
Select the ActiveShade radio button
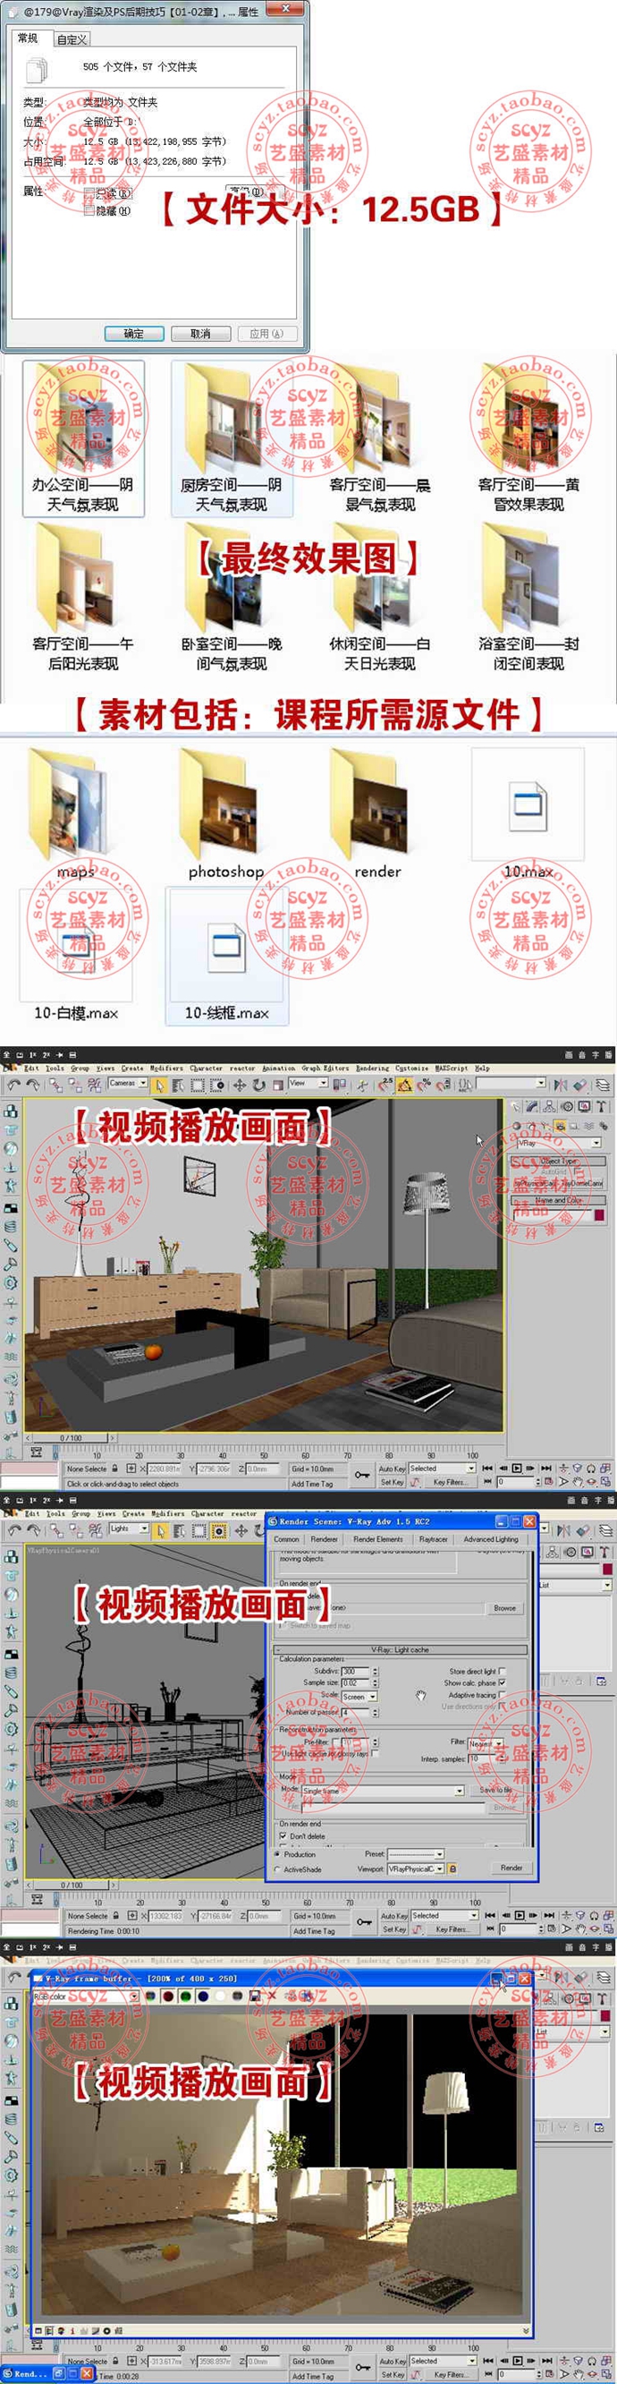tap(278, 1869)
